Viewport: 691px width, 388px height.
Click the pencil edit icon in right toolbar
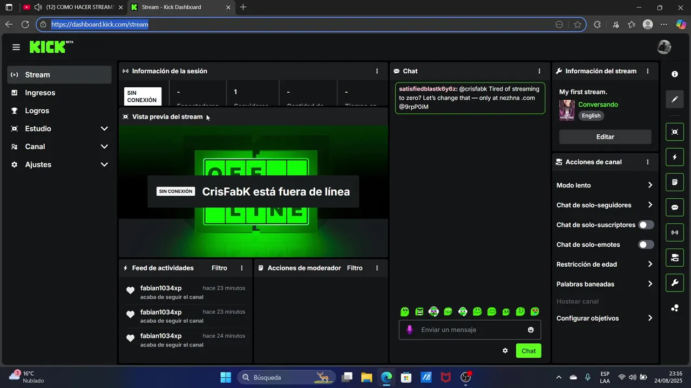[675, 99]
